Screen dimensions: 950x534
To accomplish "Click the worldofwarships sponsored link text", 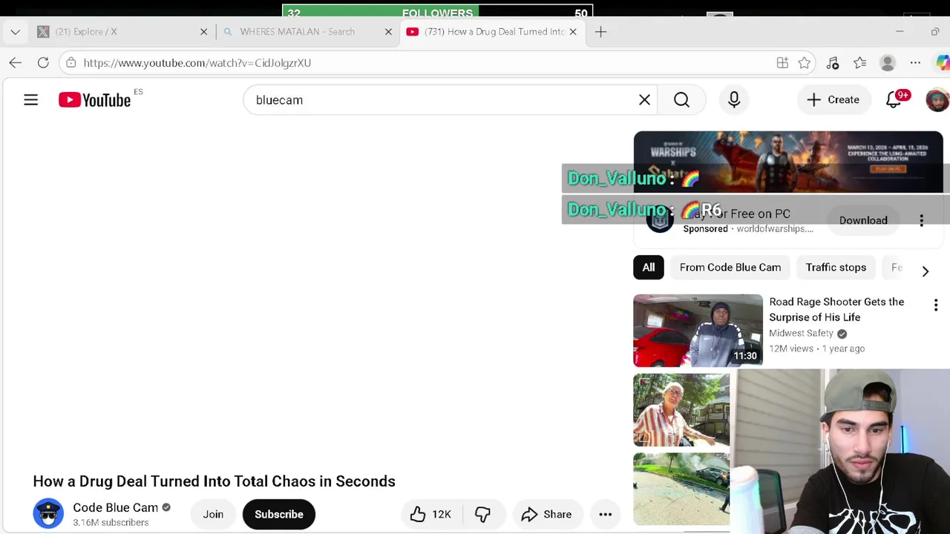I will pos(775,229).
